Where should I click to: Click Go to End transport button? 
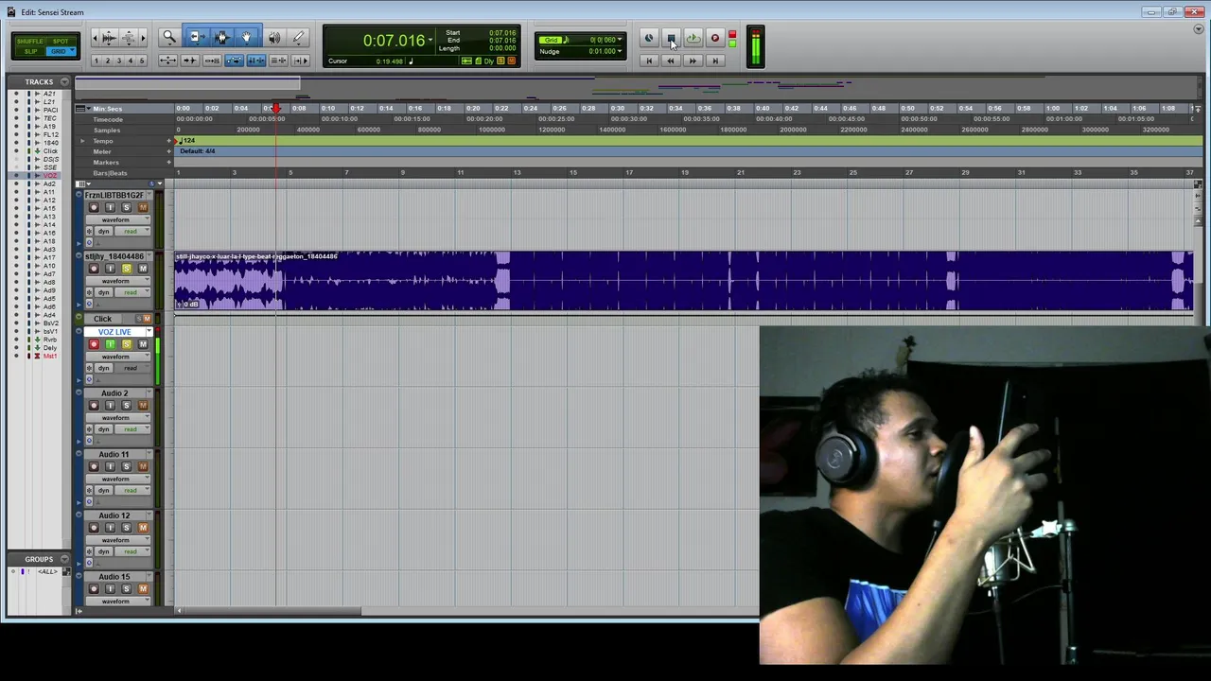[715, 61]
